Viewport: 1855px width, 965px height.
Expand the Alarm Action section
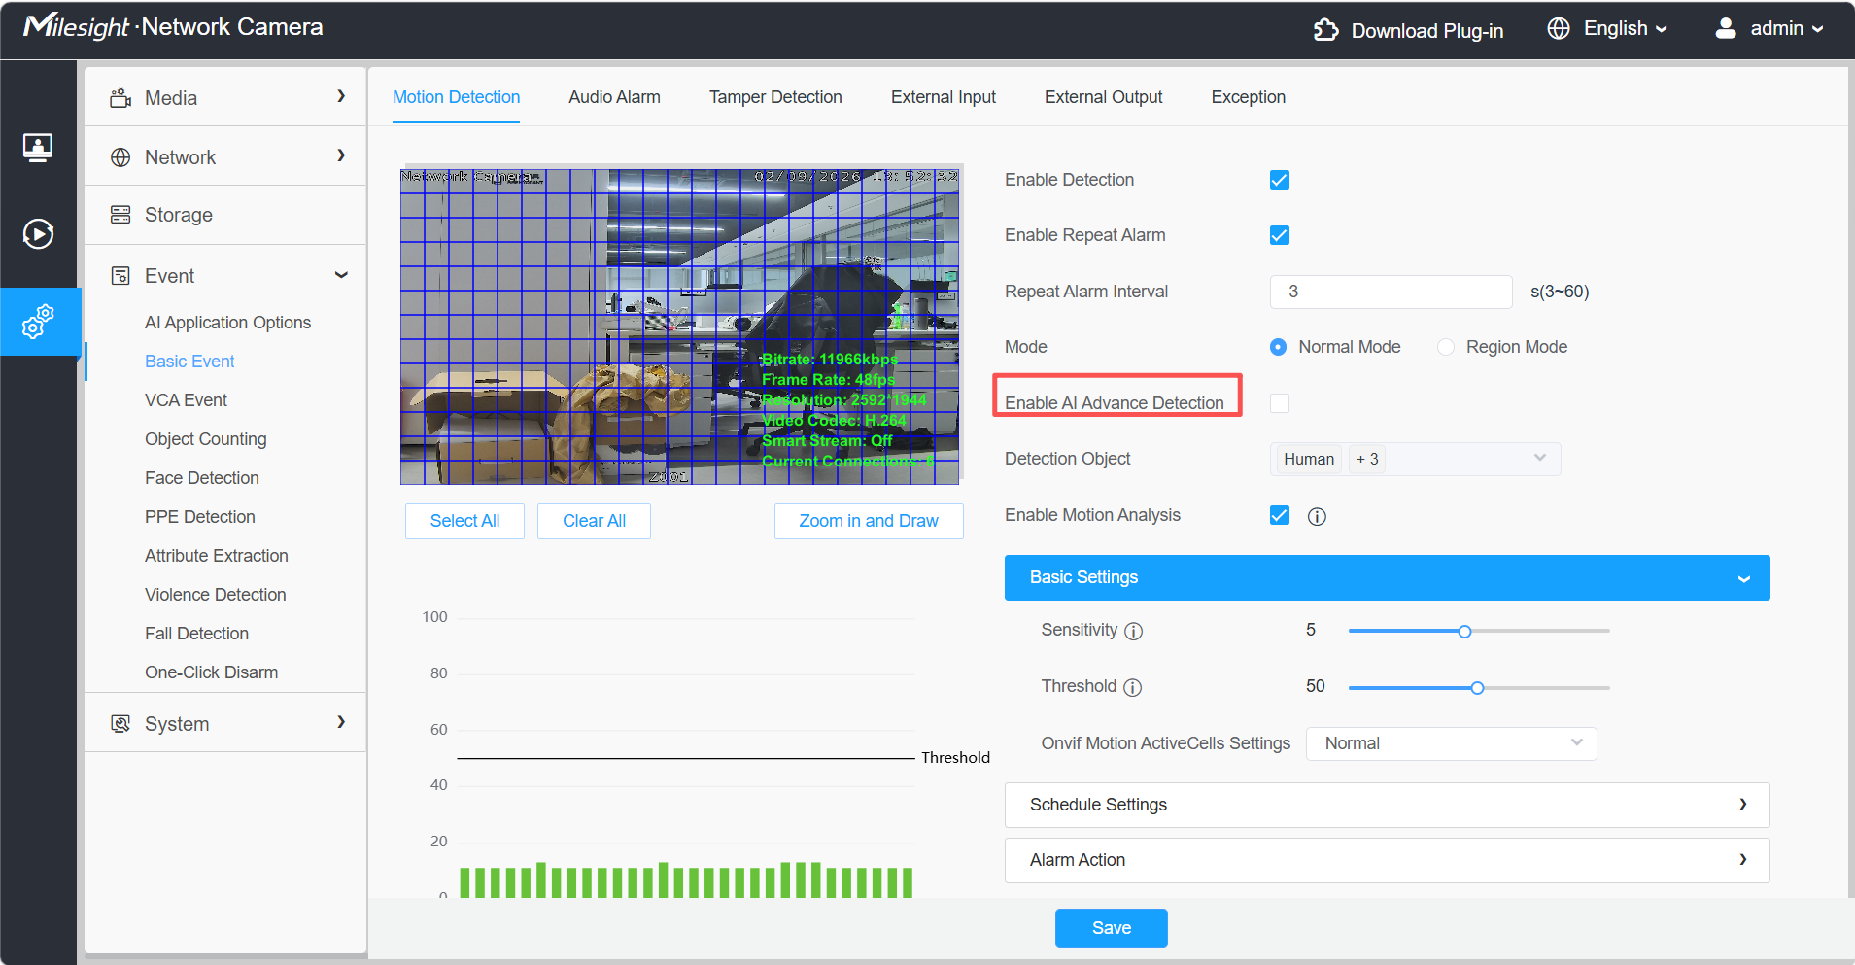point(1387,860)
